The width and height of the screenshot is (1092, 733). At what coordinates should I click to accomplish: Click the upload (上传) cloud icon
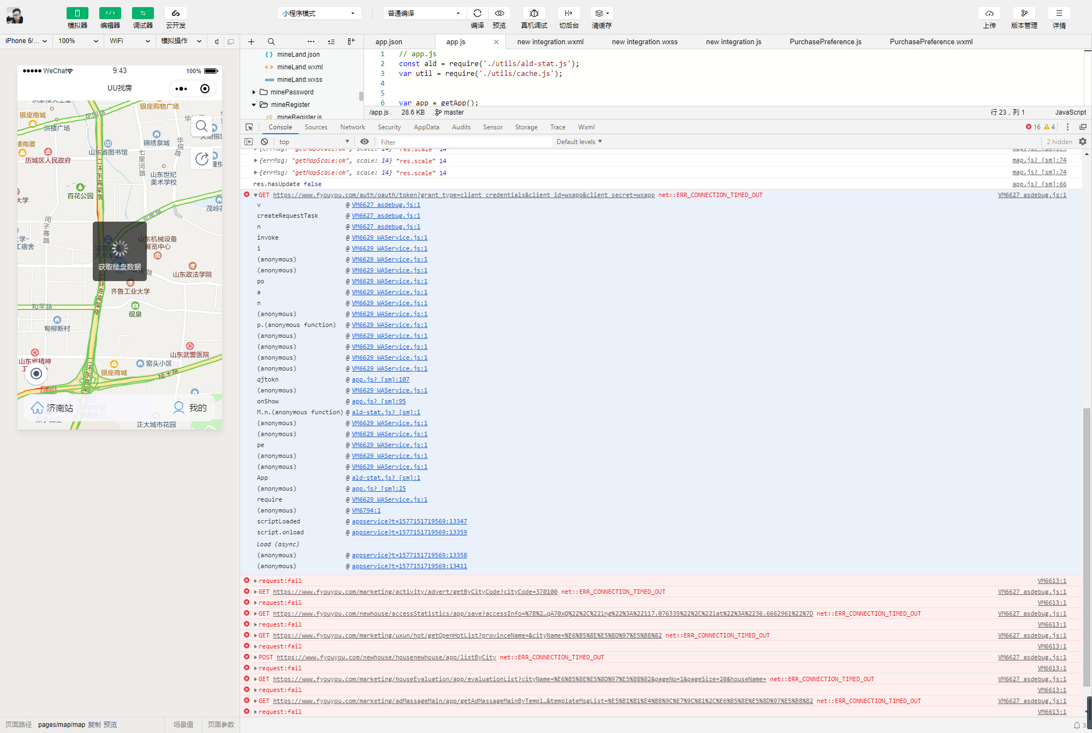[x=989, y=13]
